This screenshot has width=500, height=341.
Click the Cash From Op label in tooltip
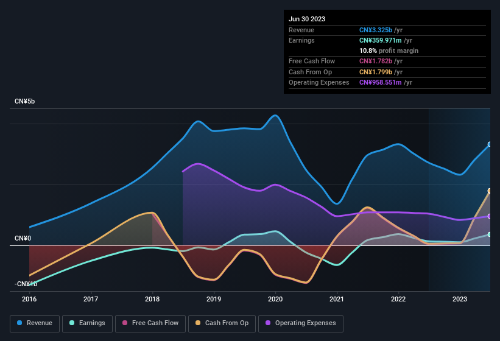[310, 72]
